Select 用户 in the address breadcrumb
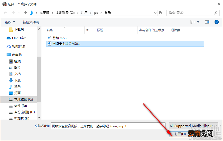This screenshot has height=141, width=223. (84, 13)
